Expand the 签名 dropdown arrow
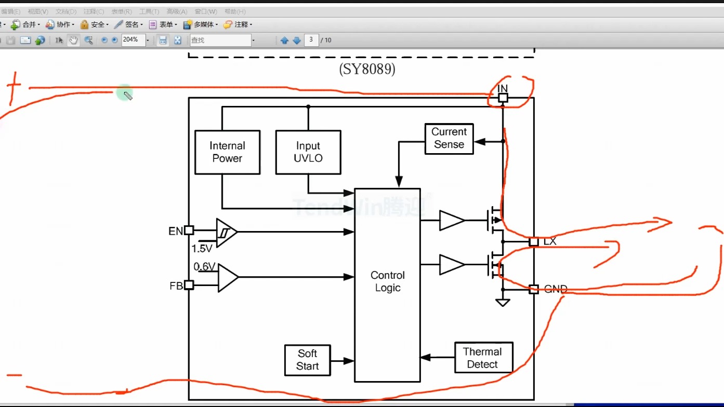The width and height of the screenshot is (724, 407). pos(141,24)
